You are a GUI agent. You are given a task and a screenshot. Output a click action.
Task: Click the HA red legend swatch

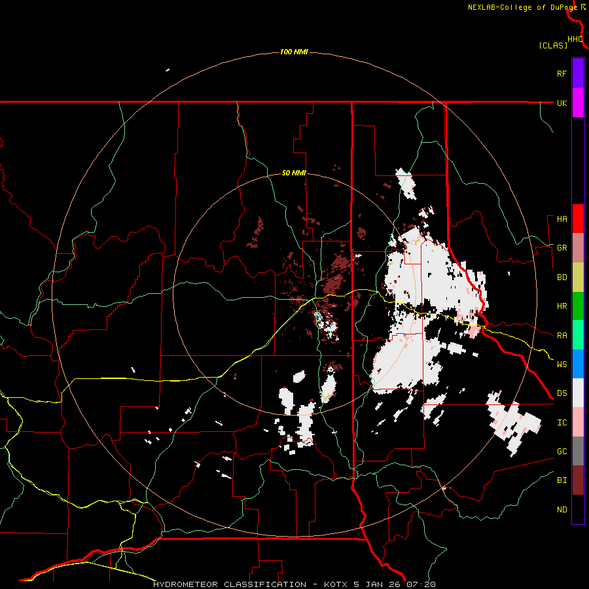coord(578,219)
